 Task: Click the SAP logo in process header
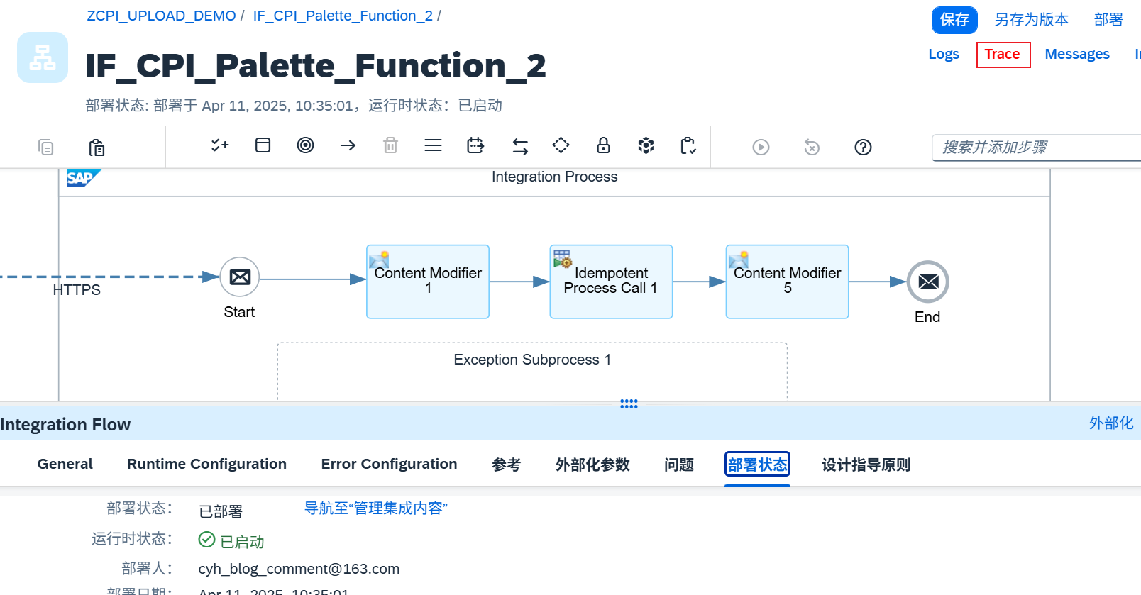pyautogui.click(x=83, y=178)
